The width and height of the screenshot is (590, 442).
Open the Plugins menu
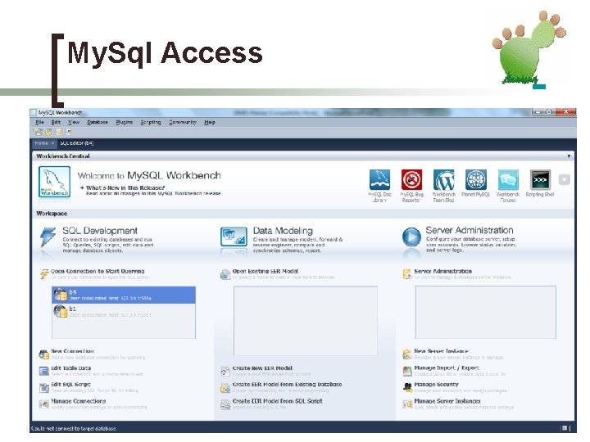point(125,122)
